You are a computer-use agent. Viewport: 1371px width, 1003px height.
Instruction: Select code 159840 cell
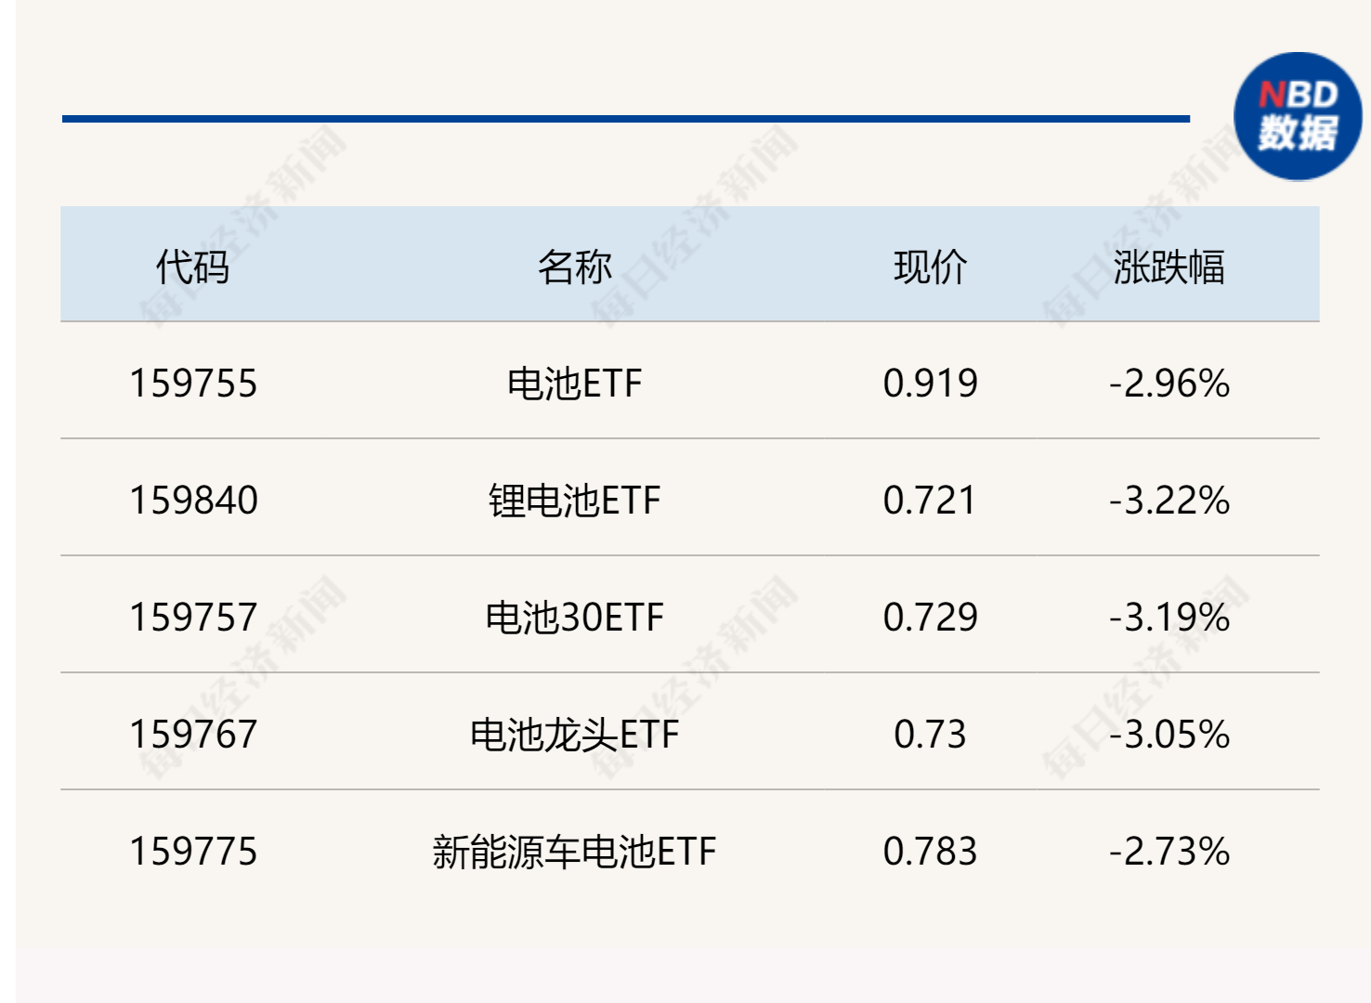click(193, 500)
